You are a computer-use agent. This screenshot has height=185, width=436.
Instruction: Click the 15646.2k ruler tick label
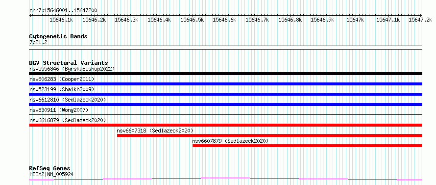click(94, 20)
